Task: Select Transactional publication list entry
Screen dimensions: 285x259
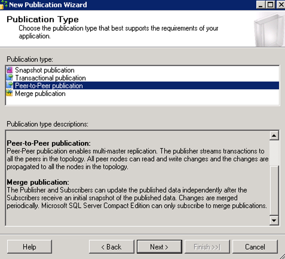Action: (x=50, y=78)
